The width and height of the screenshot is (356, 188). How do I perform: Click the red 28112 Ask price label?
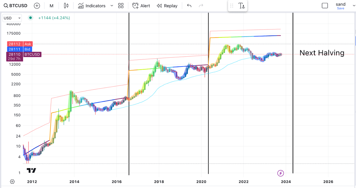coord(20,44)
